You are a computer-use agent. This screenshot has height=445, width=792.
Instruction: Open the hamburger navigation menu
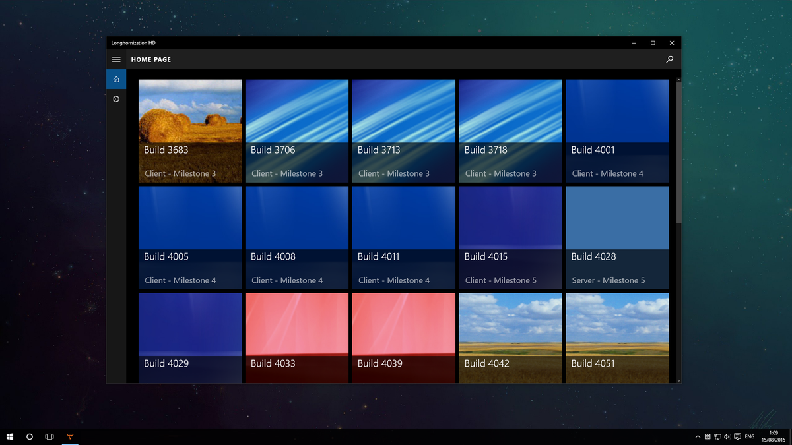tap(116, 59)
